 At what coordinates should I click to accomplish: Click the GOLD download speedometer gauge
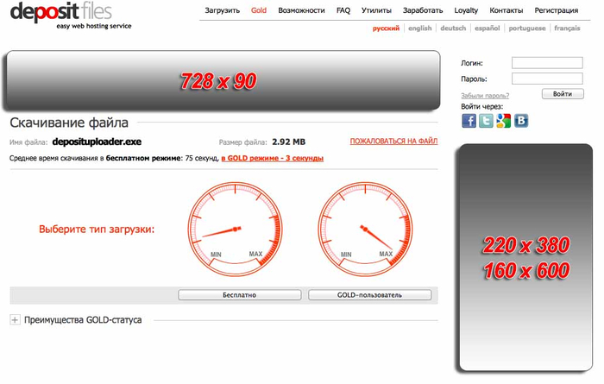(362, 228)
